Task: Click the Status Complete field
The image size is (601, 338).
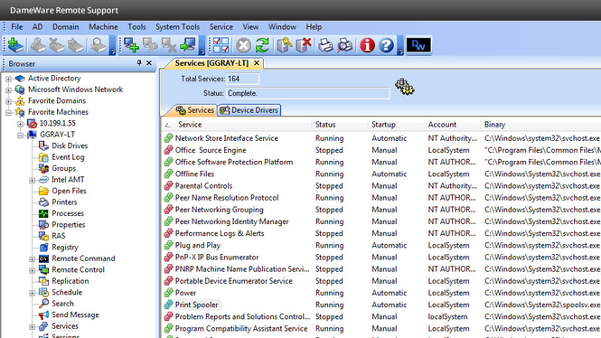Action: click(308, 93)
